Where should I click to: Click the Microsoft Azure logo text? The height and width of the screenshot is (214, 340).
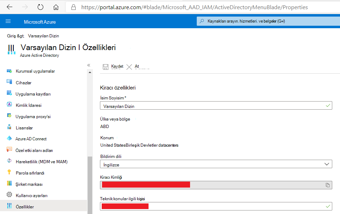pos(40,22)
